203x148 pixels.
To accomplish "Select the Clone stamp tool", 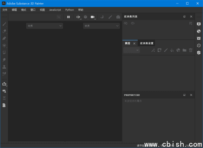I will pyautogui.click(x=4, y=67).
